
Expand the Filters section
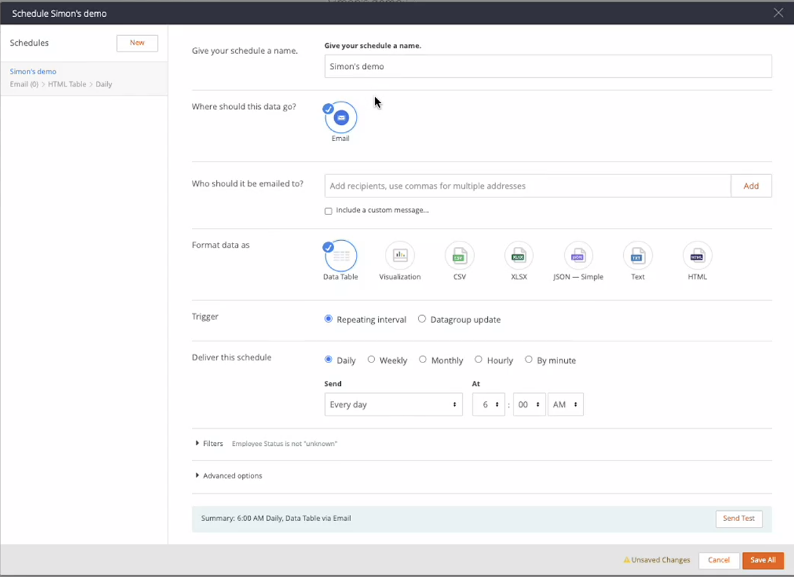click(x=209, y=444)
